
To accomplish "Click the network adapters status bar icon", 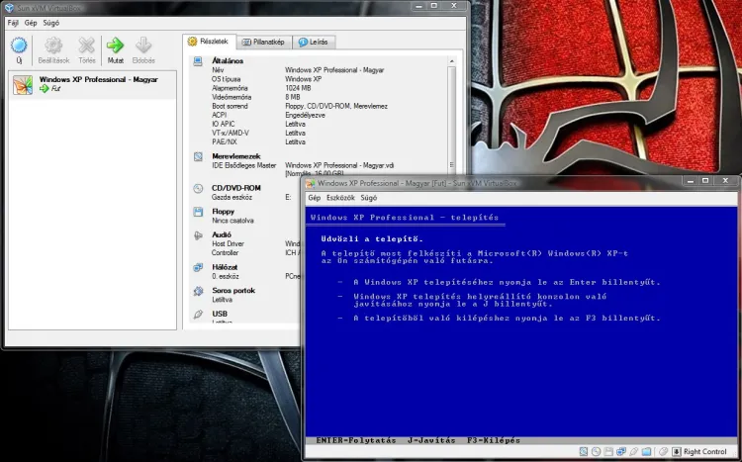I will 621,451.
